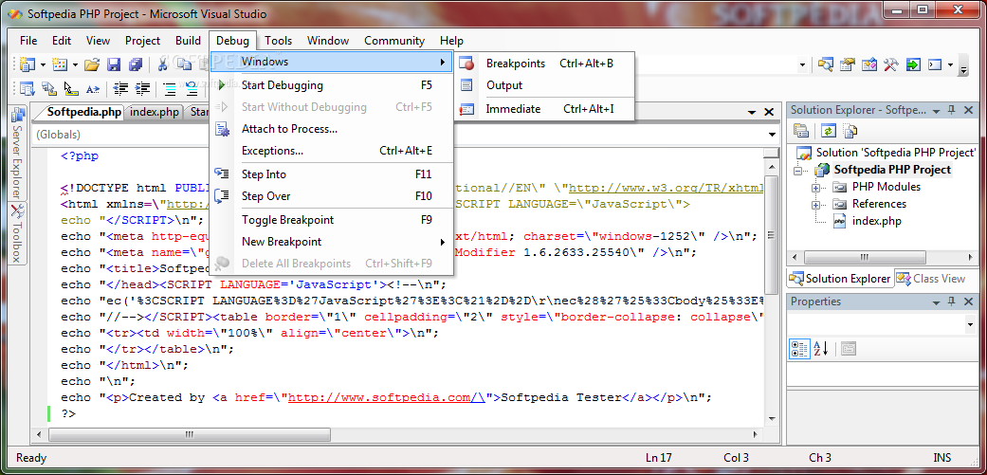Click the Decrease Line Indent icon
Image resolution: width=987 pixels, height=475 pixels.
[x=120, y=89]
